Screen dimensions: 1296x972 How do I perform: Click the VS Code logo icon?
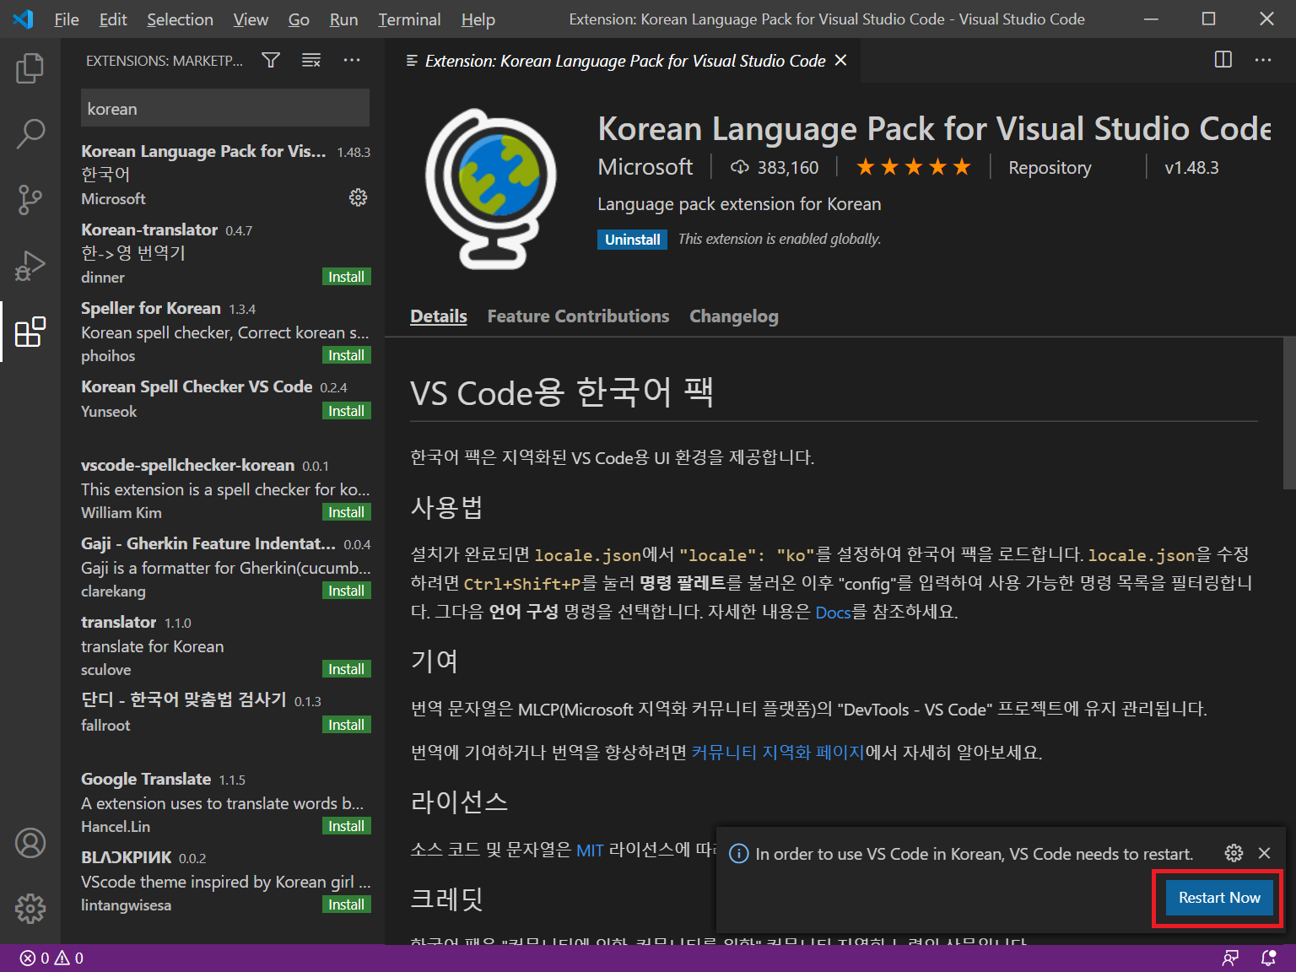tap(23, 19)
